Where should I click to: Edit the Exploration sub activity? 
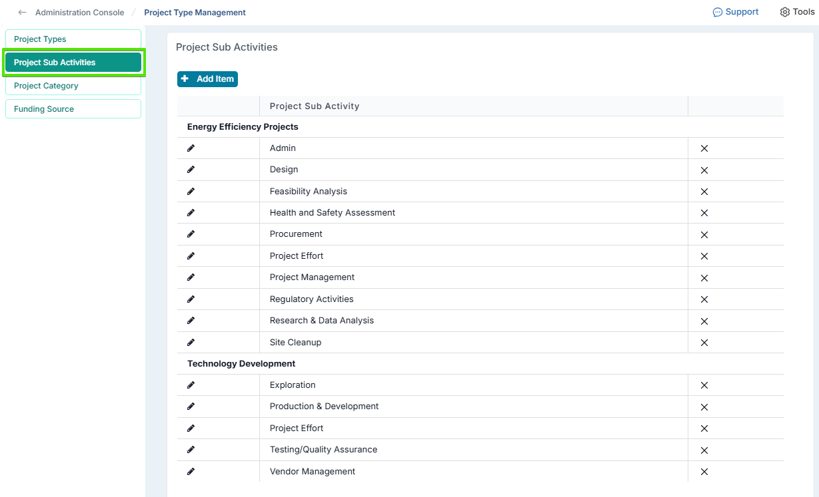pyautogui.click(x=191, y=385)
